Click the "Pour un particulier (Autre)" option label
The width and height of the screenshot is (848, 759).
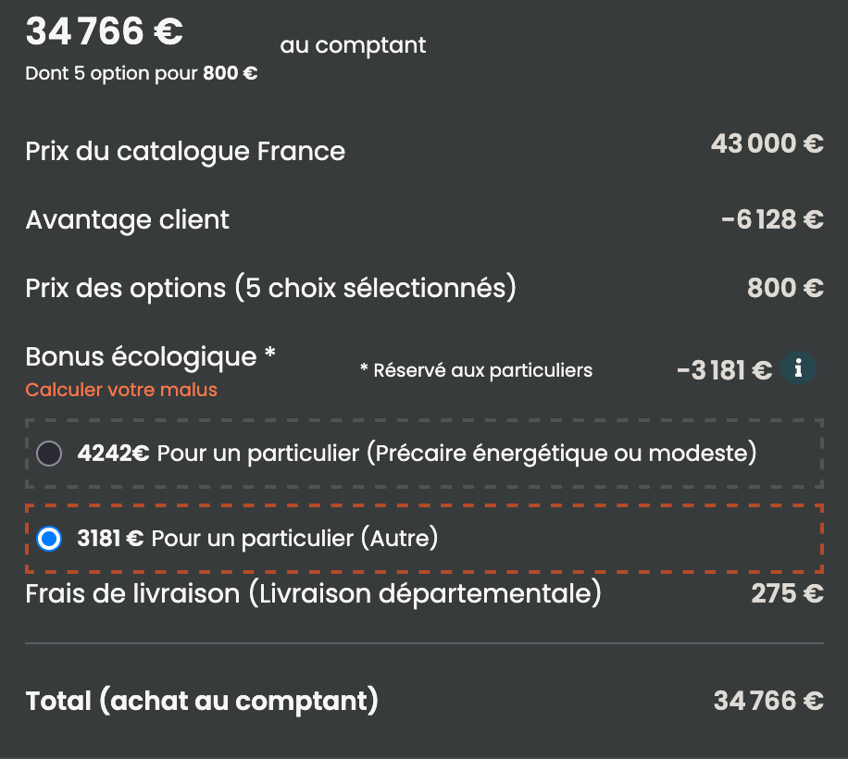(293, 539)
